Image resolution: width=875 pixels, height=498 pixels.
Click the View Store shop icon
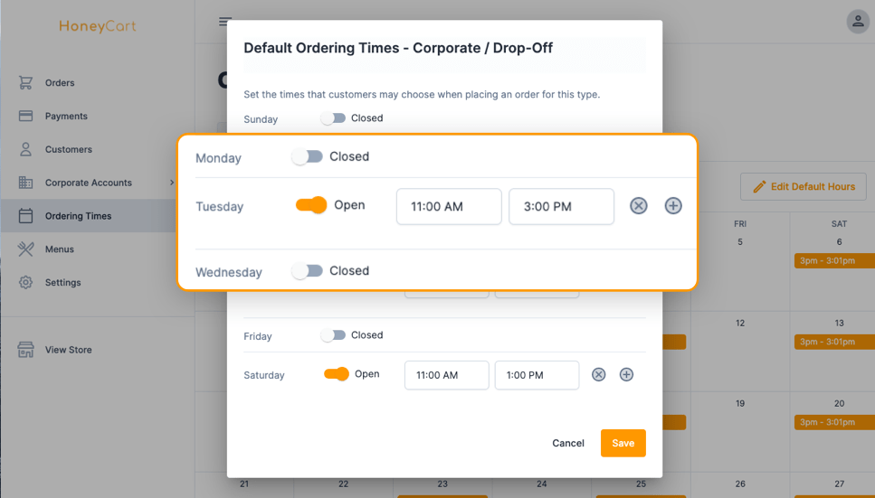pos(25,350)
